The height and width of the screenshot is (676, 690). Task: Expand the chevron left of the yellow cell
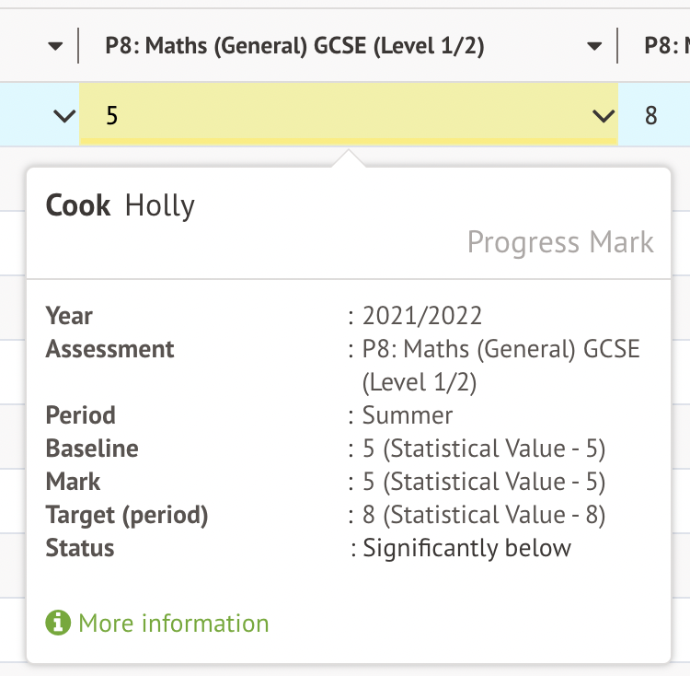pyautogui.click(x=63, y=116)
